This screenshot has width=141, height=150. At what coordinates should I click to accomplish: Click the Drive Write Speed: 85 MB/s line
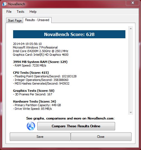coord(32,109)
